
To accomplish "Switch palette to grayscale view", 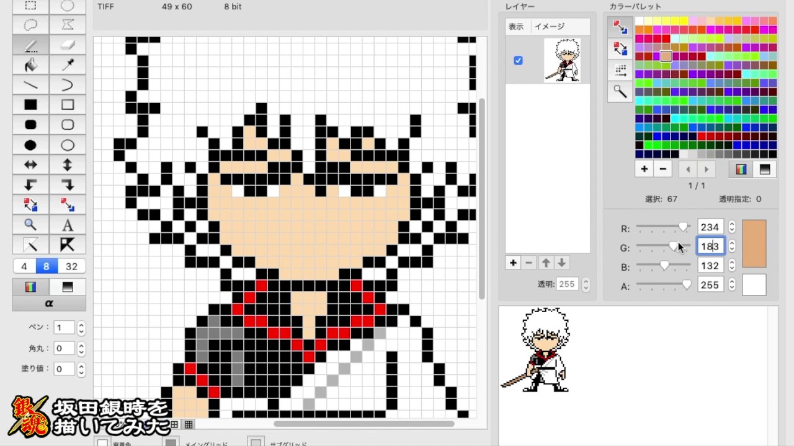I will click(765, 169).
